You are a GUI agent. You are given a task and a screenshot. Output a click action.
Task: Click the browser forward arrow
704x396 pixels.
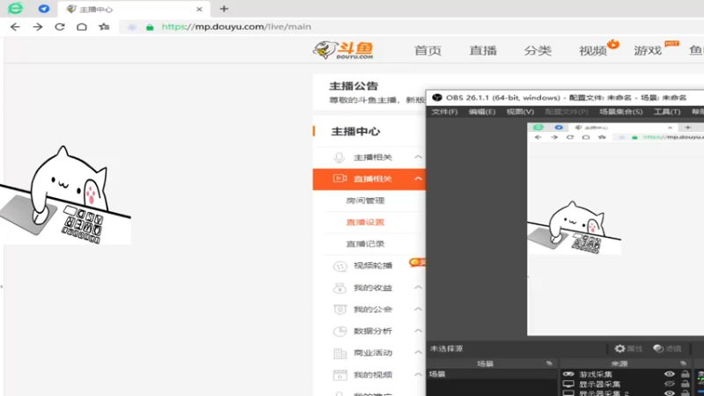click(38, 27)
